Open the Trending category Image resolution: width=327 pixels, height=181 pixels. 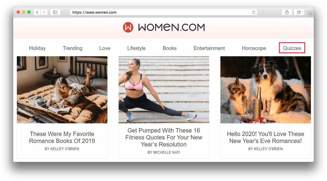tap(73, 48)
